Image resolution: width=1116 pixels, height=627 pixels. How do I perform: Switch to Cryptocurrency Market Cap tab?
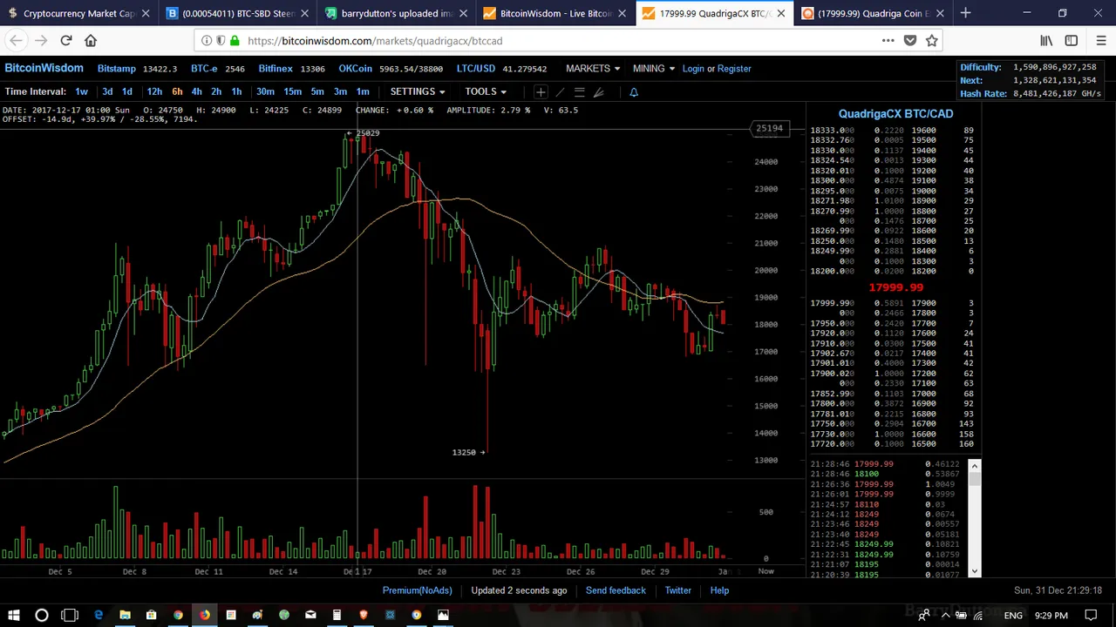coord(78,13)
